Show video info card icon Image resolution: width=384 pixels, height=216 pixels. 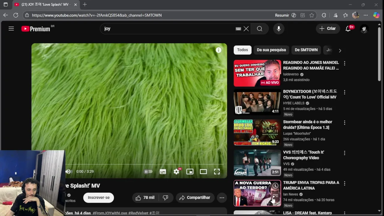[218, 50]
